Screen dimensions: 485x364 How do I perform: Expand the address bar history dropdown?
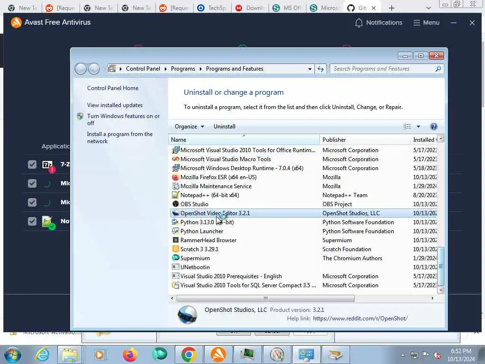(x=310, y=69)
